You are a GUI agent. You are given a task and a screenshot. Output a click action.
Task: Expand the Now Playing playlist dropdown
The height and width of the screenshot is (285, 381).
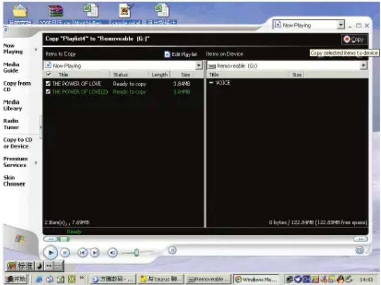tap(199, 66)
